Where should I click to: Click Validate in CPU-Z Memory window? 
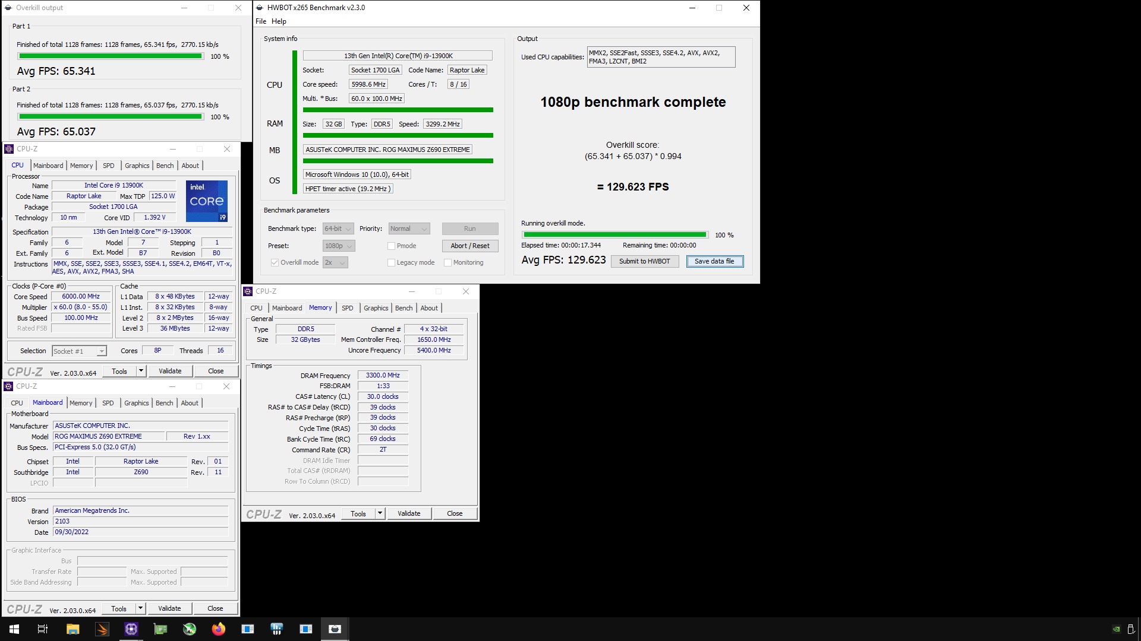[x=409, y=513]
